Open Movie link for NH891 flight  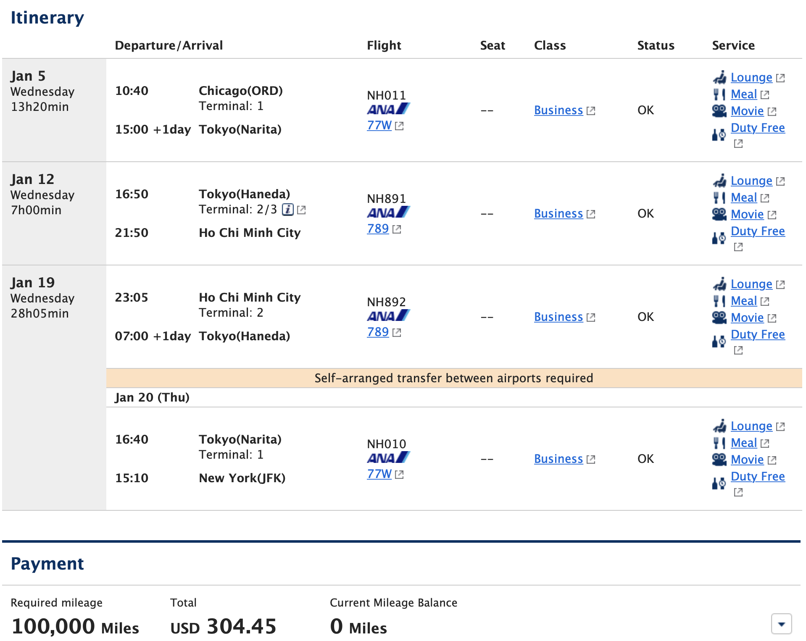click(747, 214)
